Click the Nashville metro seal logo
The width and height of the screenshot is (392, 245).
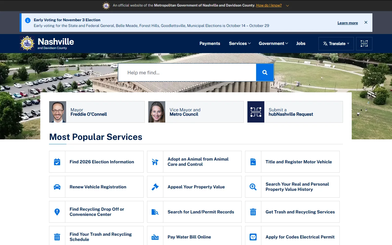point(27,43)
